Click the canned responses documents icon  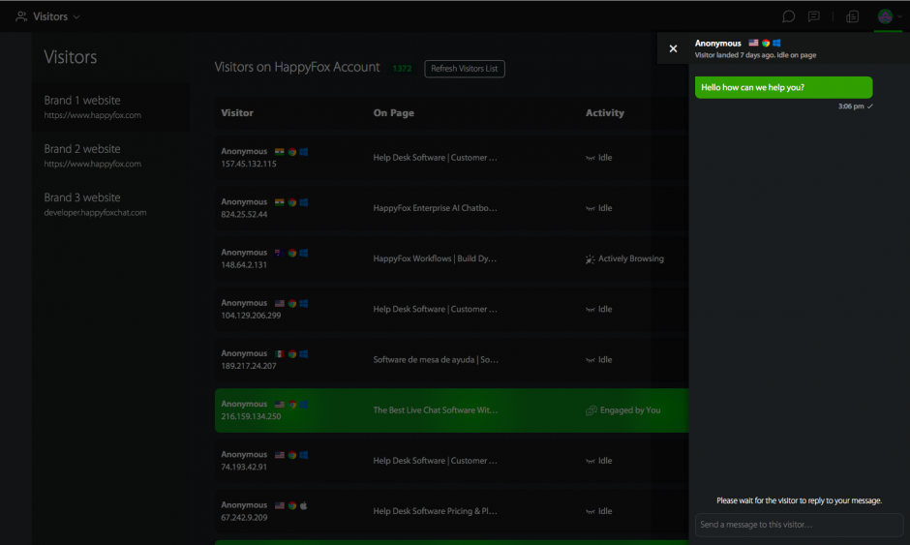(x=852, y=16)
